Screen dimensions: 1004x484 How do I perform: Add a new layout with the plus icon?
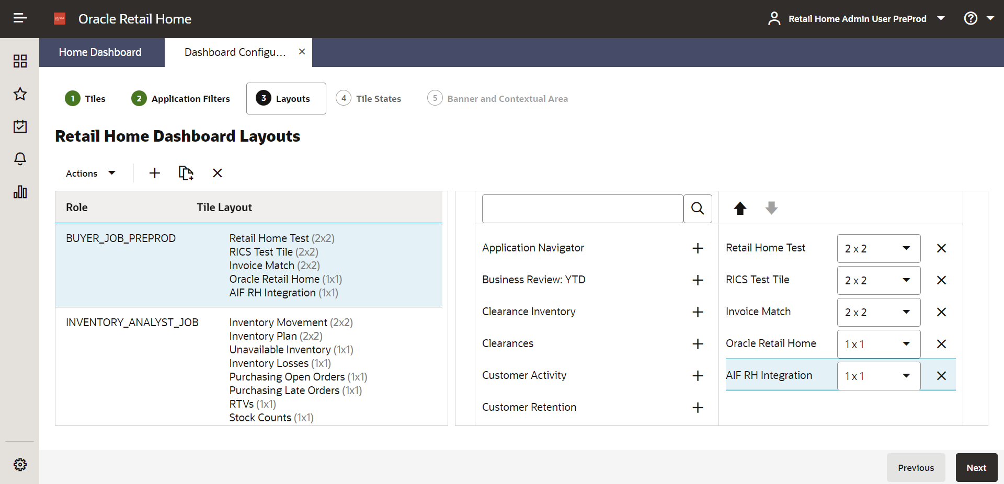(154, 173)
